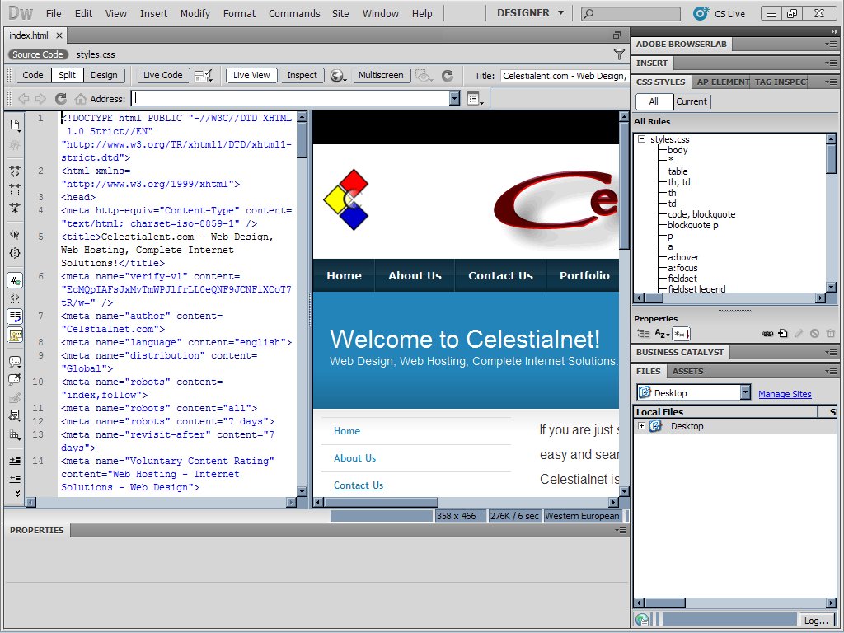Screen dimensions: 844x633
Task: Toggle Highlight Invalid Code icon
Action: 15,298
